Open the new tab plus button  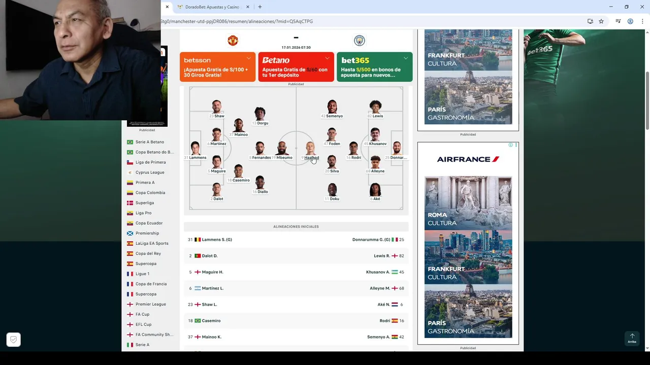click(260, 7)
